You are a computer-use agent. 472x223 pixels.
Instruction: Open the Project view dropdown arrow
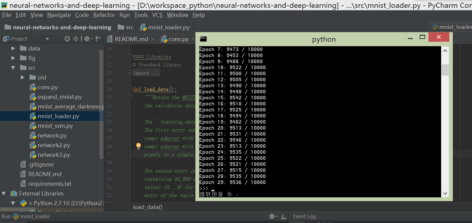[47, 39]
